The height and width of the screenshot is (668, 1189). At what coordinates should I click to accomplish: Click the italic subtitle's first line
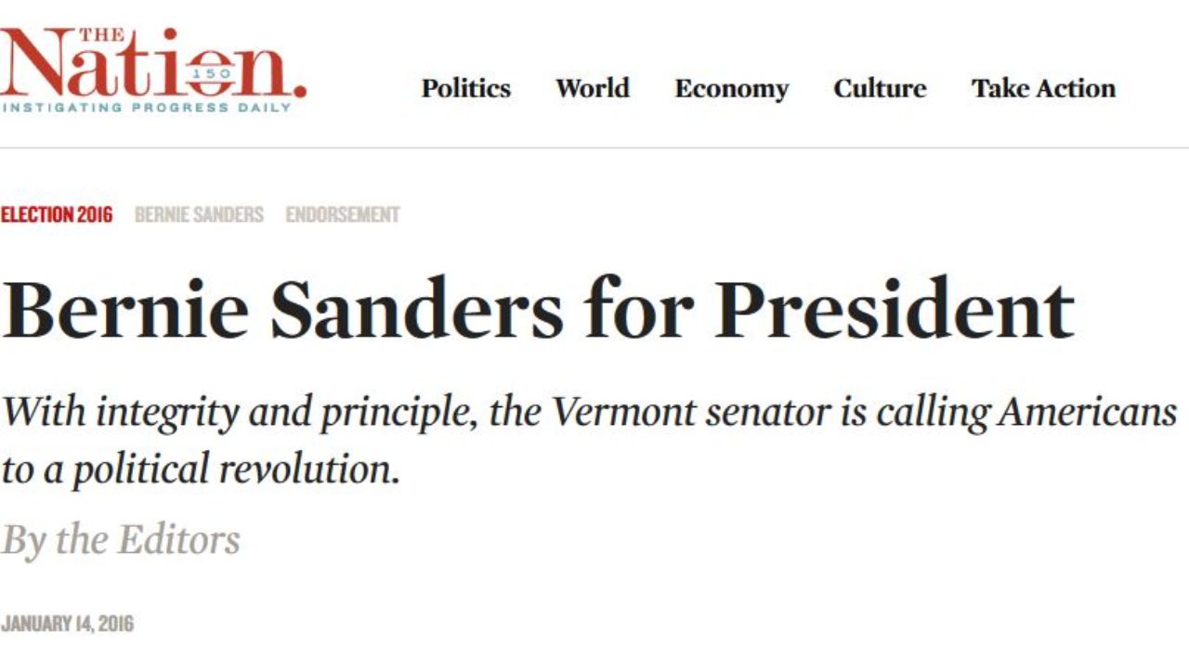pos(589,411)
